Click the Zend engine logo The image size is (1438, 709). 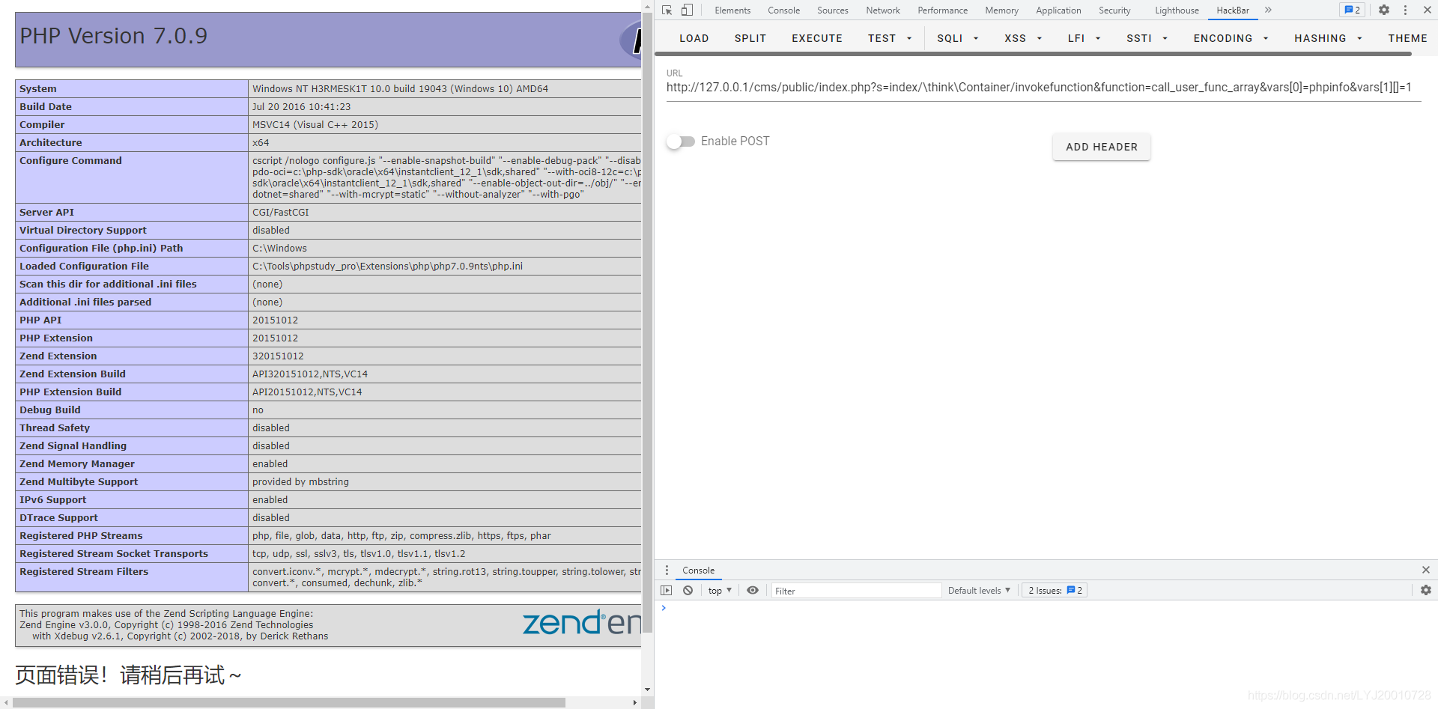click(581, 622)
